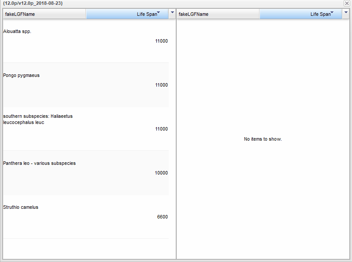352x262 pixels.
Task: Close the window with the X button
Action: click(347, 3)
